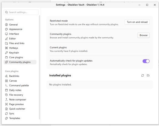This screenshot has width=159, height=126.
Task: Click the Sync arrows icon
Action: coord(6,114)
